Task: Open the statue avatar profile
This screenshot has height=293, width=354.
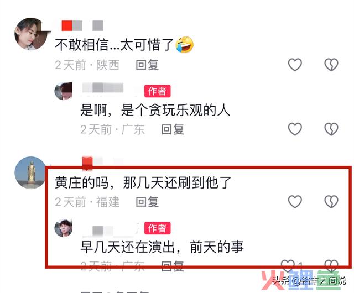Action: (30, 172)
